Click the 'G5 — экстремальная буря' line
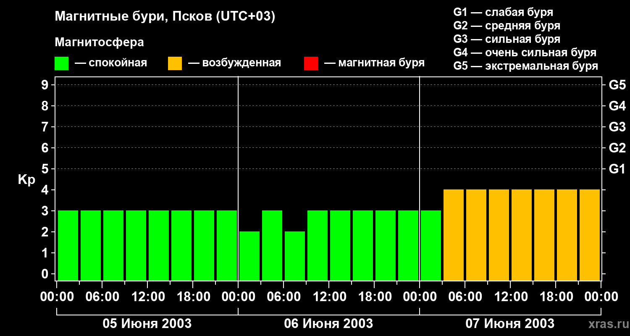Image resolution: width=630 pixels, height=336 pixels. [x=525, y=66]
